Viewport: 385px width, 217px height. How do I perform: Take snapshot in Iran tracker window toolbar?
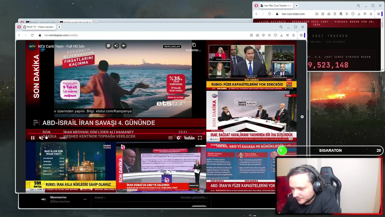[329, 14]
